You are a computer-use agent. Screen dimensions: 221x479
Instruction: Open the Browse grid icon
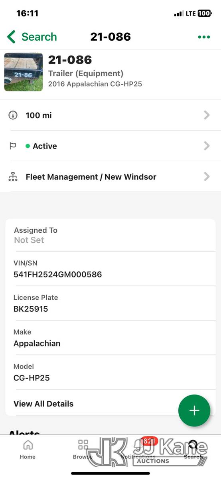[83, 445]
